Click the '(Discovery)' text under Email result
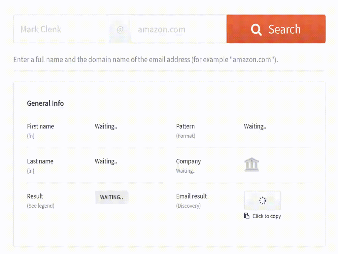The width and height of the screenshot is (338, 254). click(188, 206)
